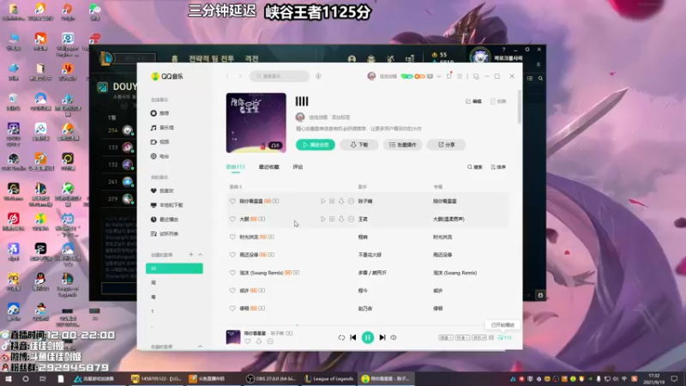Click 下载 Download playlist button

click(x=359, y=145)
